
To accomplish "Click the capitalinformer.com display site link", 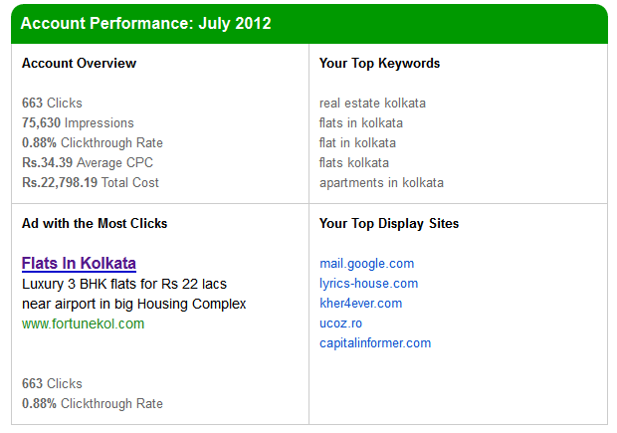I will pyautogui.click(x=375, y=343).
